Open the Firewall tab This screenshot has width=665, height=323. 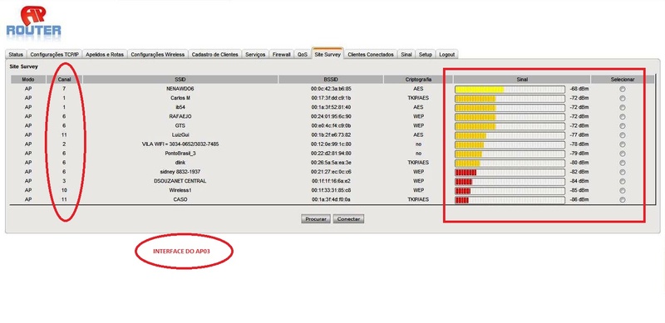pyautogui.click(x=282, y=55)
